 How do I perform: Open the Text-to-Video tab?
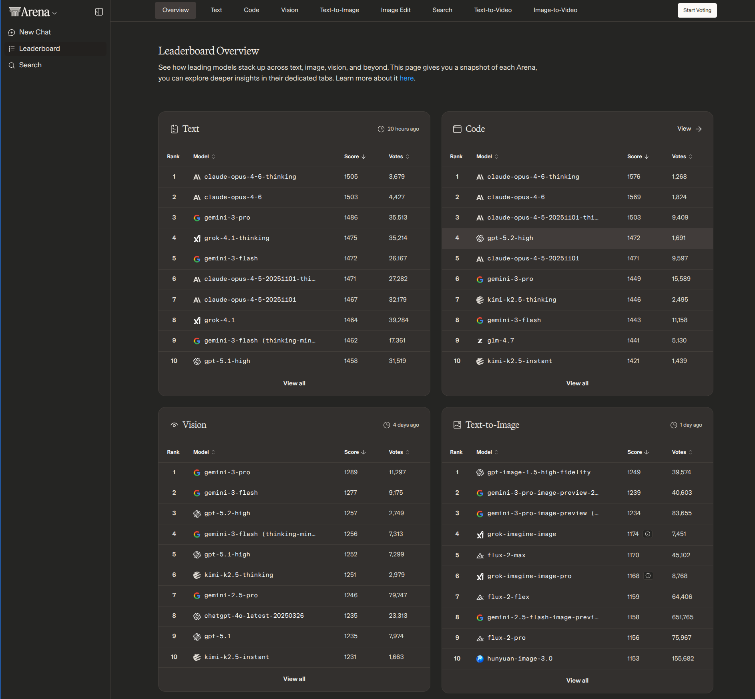[x=493, y=10]
